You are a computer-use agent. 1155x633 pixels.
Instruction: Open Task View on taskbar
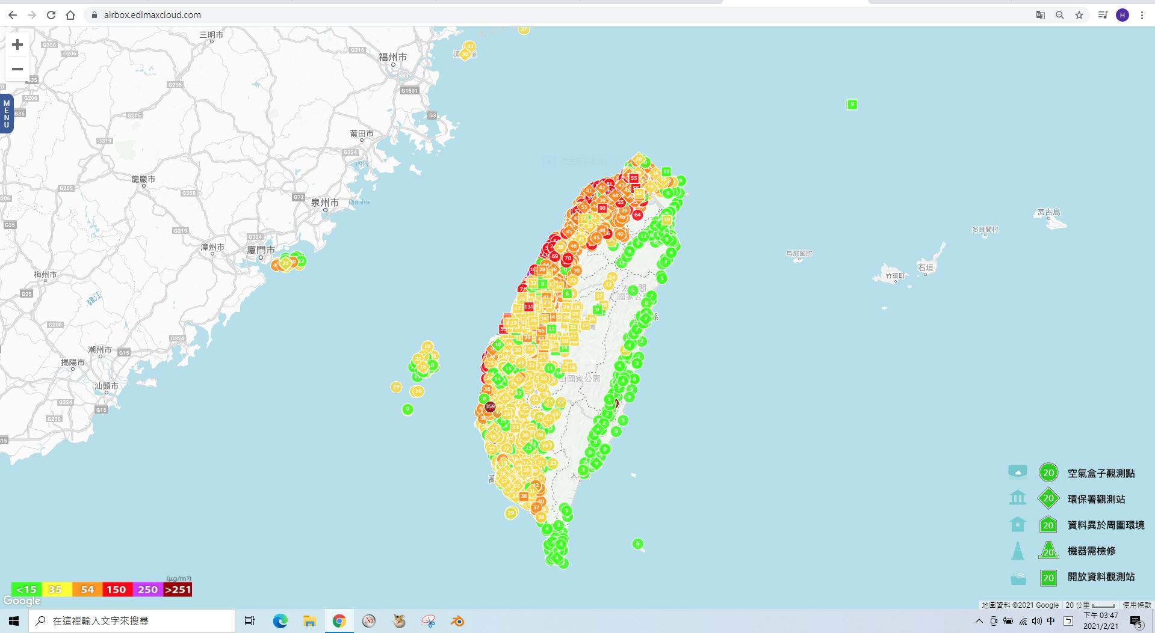[x=250, y=621]
